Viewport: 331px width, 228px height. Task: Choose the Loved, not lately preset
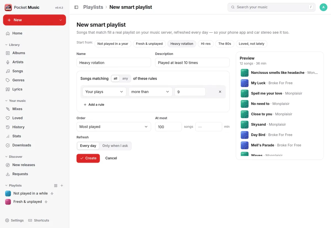(252, 44)
